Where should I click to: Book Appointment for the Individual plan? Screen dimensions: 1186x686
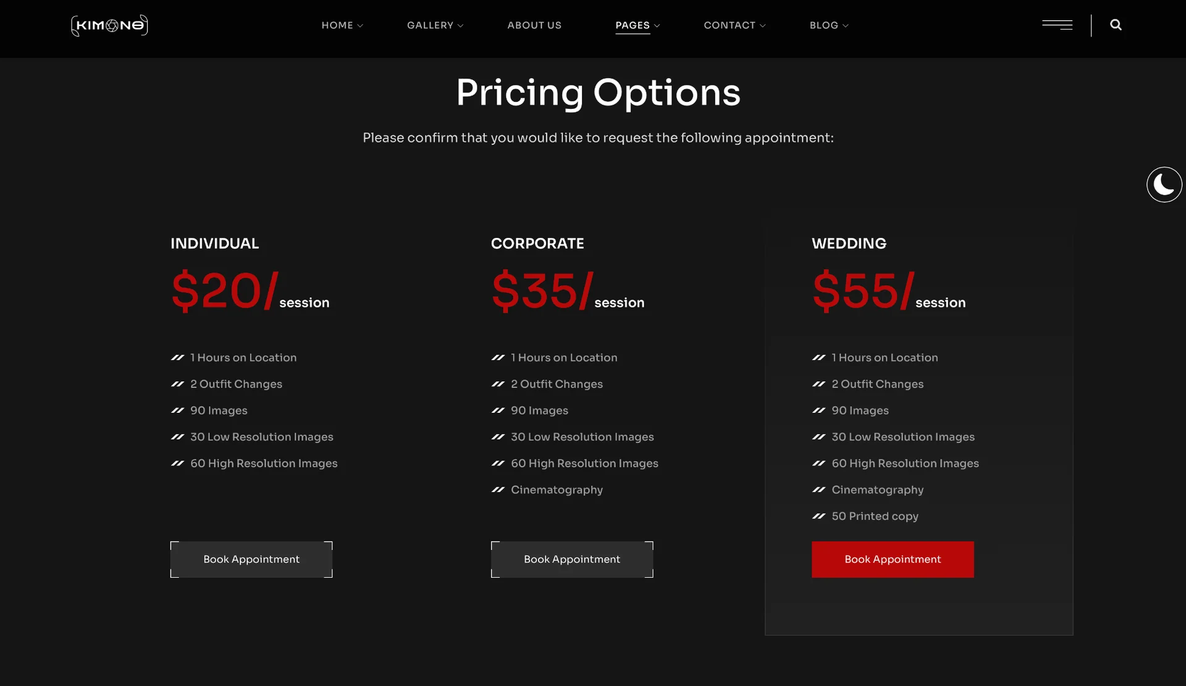[251, 559]
